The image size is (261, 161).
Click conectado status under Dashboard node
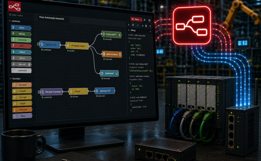coord(106,78)
